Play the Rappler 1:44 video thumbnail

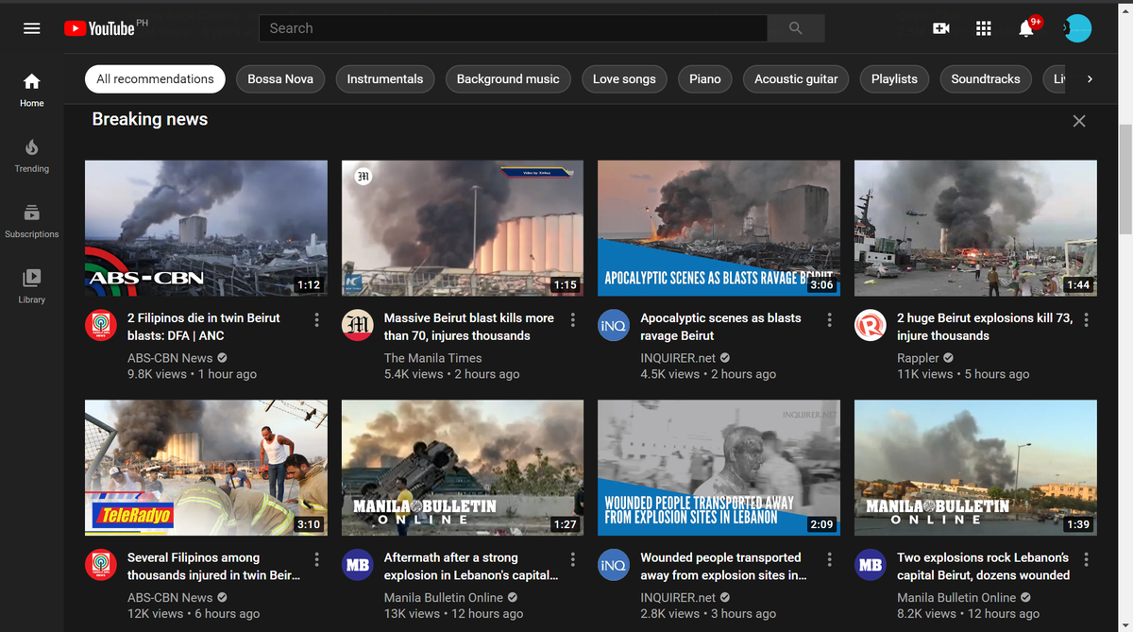975,228
